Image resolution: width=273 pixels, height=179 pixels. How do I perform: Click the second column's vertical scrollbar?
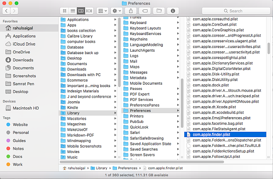click(182, 103)
